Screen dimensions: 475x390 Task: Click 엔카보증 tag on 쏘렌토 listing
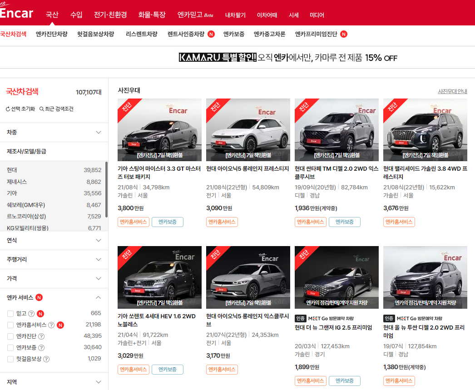[167, 370]
